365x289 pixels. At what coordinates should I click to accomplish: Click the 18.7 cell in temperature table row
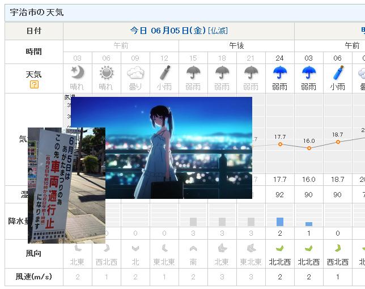[338, 180]
